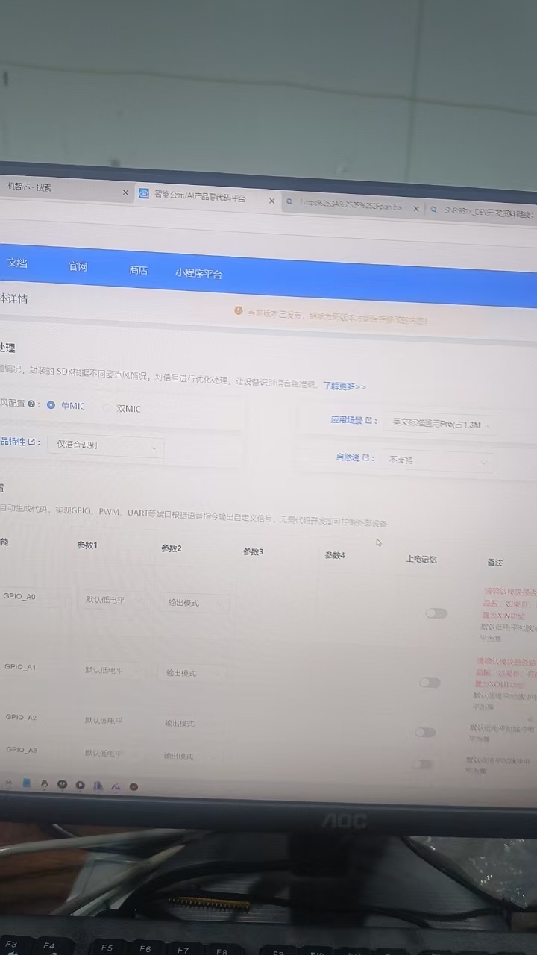
Task: Open GPIO_A0 row 输出模式 dropdown
Action: (x=195, y=603)
